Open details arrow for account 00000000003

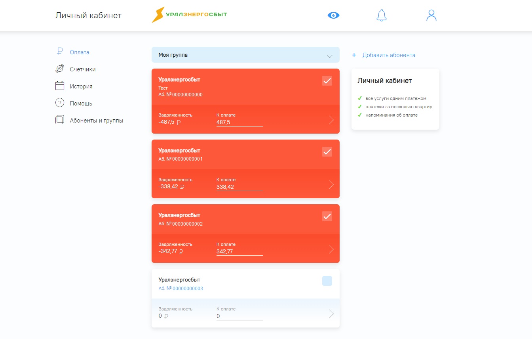click(331, 314)
